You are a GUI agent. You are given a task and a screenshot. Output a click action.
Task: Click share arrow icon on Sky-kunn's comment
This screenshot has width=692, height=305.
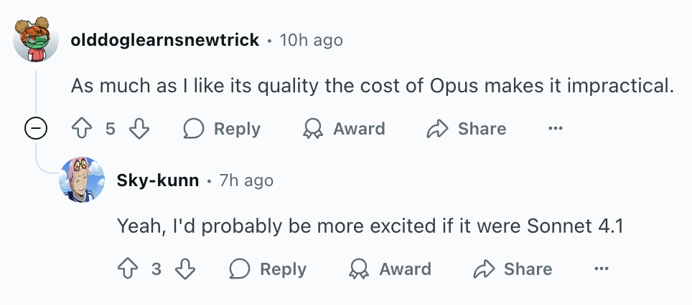[x=484, y=269]
